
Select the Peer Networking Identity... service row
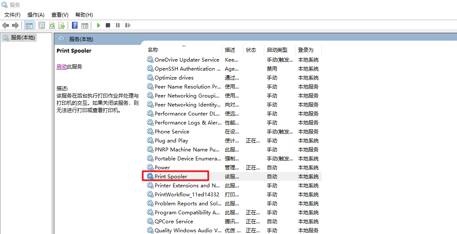233,105
